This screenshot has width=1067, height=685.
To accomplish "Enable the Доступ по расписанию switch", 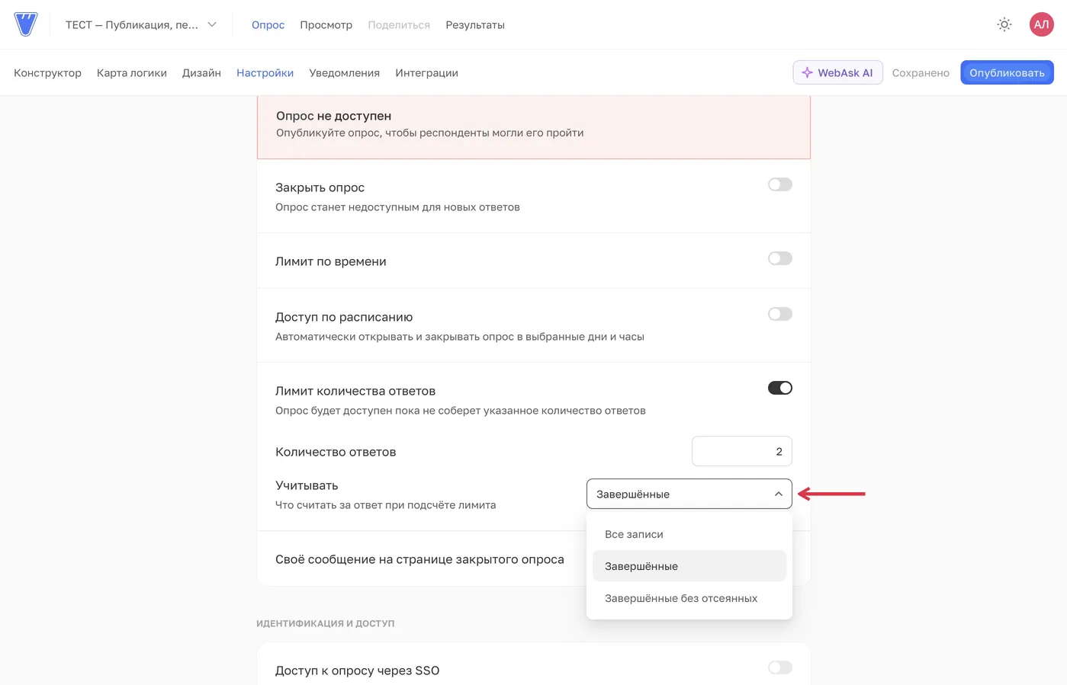I will [x=779, y=314].
